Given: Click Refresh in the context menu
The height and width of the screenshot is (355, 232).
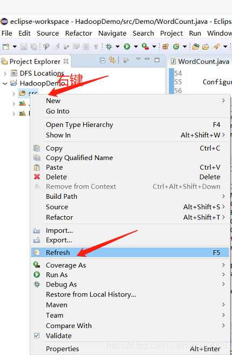Looking at the screenshot, I should tap(130, 252).
